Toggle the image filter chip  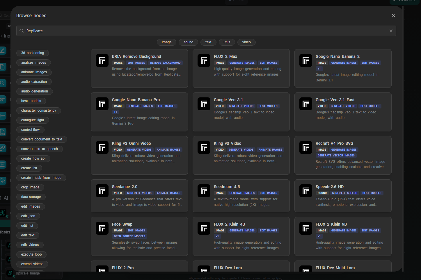166,42
